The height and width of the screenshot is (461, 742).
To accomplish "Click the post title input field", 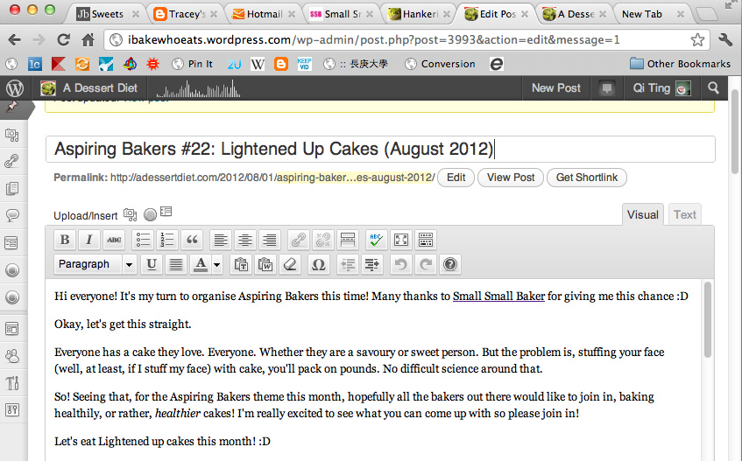I will 379,149.
